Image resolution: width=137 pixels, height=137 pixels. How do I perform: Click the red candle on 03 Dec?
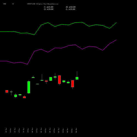73,84
